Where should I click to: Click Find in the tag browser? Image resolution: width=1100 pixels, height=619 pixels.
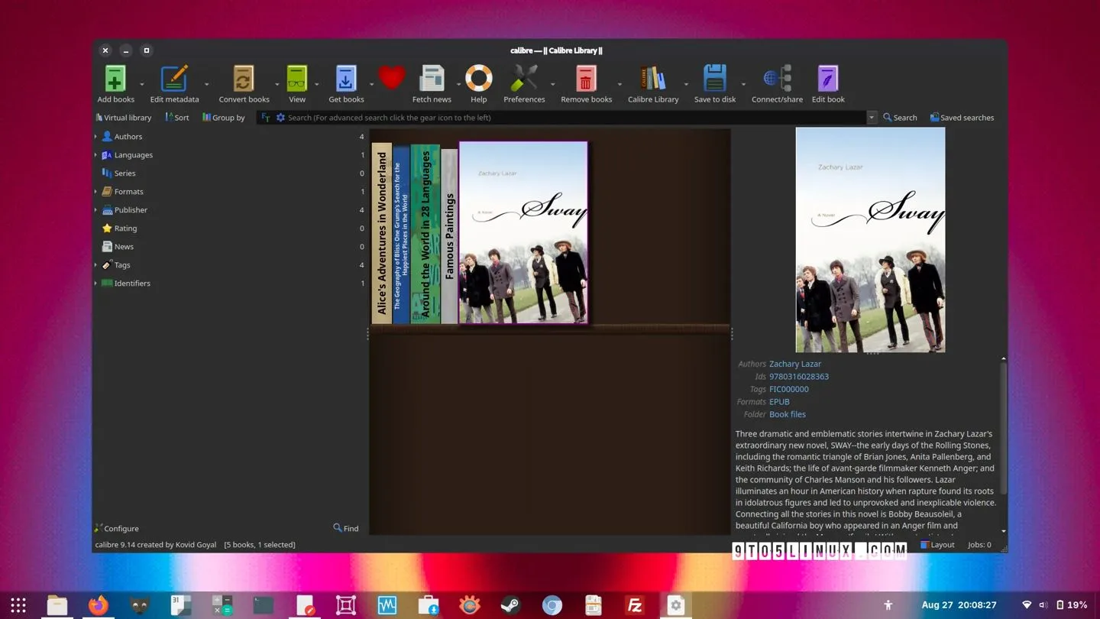pos(346,528)
